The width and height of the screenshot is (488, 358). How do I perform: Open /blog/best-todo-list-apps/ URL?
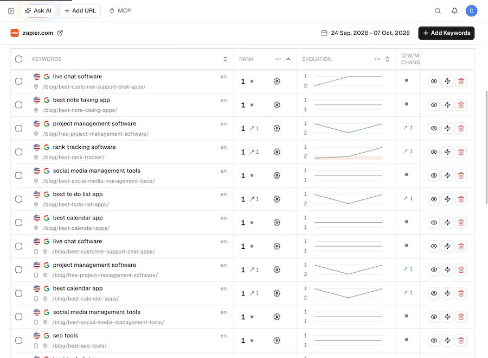(76, 205)
